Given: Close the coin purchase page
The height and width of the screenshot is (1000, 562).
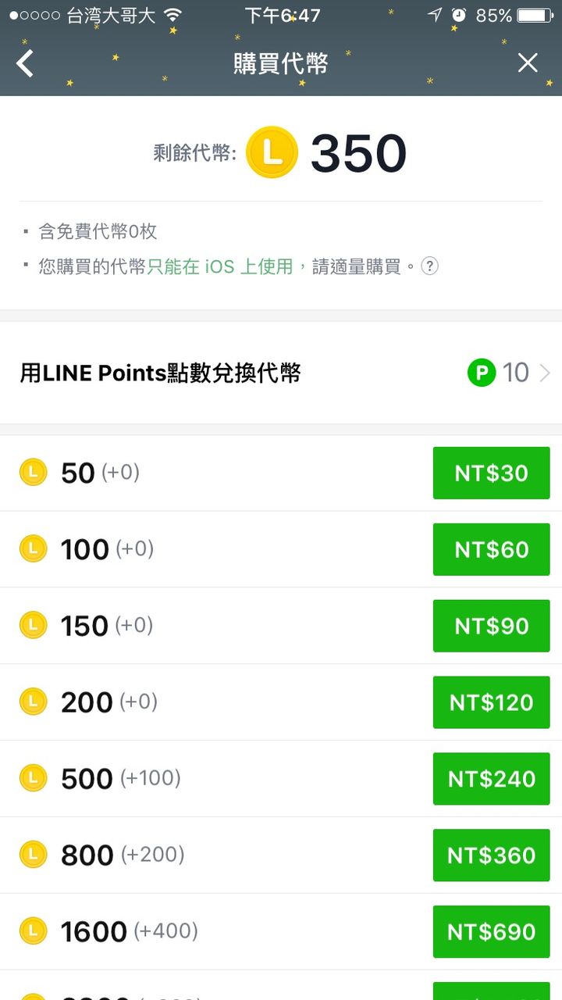Looking at the screenshot, I should pos(528,63).
